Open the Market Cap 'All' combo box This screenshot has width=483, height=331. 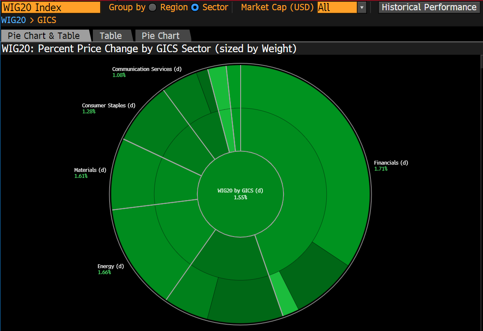click(337, 7)
